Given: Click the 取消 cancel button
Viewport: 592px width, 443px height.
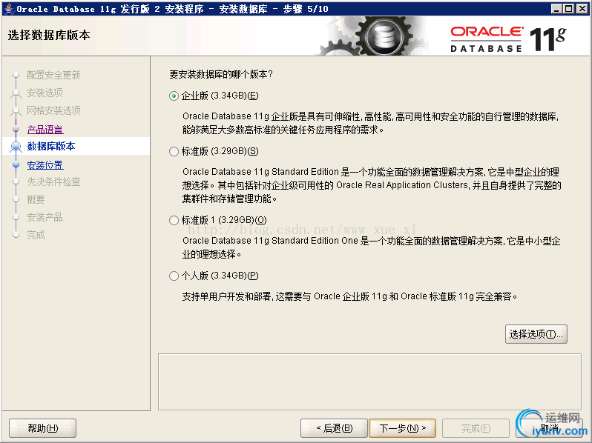Looking at the screenshot, I should point(550,428).
